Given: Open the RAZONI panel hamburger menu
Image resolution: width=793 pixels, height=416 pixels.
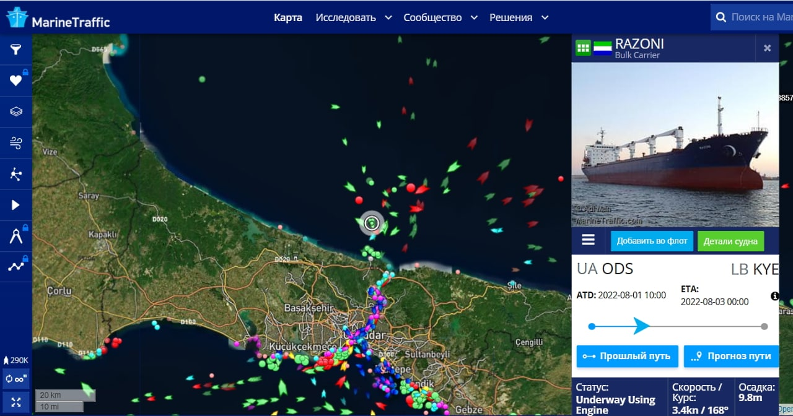Looking at the screenshot, I should 588,240.
